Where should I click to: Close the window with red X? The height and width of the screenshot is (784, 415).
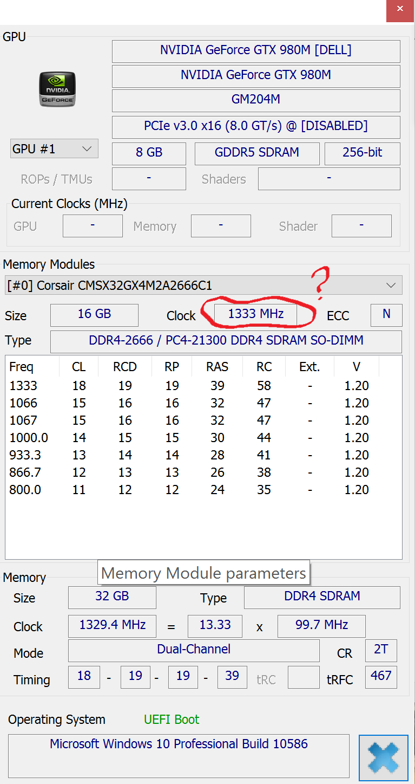coord(400,10)
